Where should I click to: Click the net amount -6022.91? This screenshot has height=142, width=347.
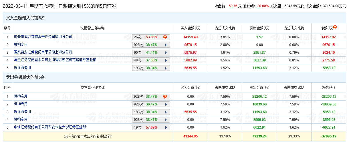[x=328, y=127]
